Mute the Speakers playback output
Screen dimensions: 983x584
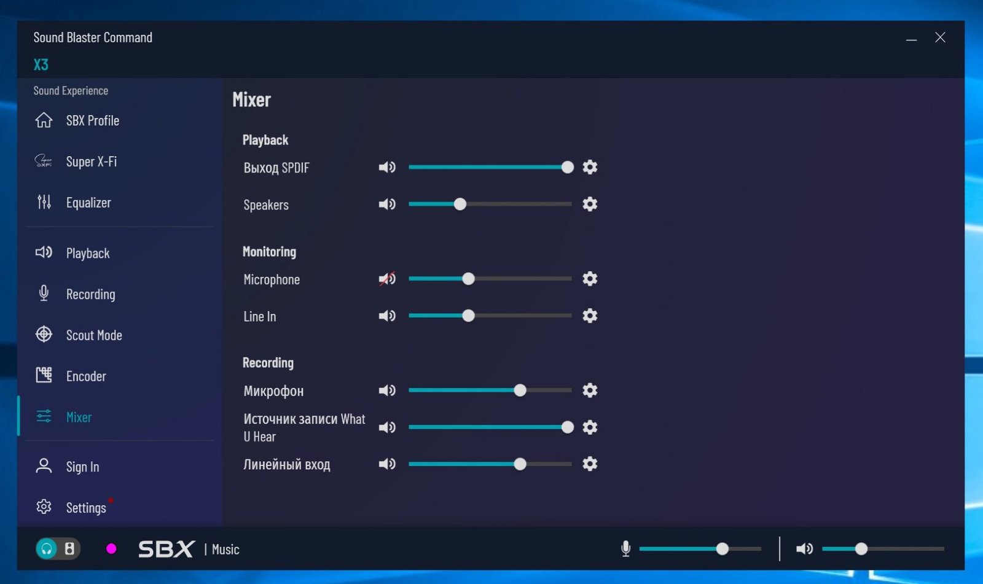[x=387, y=204]
